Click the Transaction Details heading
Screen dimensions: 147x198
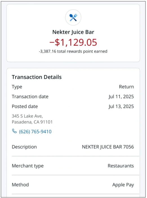click(37, 77)
